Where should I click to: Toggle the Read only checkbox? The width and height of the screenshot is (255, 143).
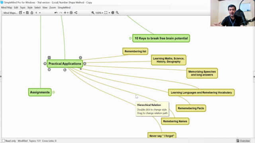coord(4,141)
